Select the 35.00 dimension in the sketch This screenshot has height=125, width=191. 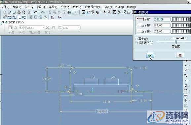[x=47, y=79]
